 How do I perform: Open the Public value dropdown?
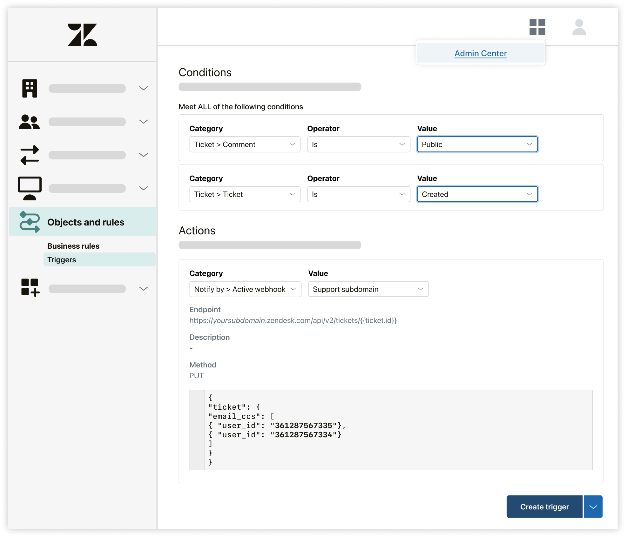point(476,144)
